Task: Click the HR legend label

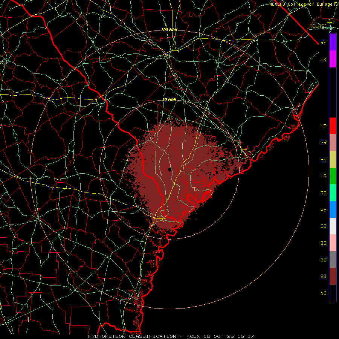Action: (x=323, y=176)
